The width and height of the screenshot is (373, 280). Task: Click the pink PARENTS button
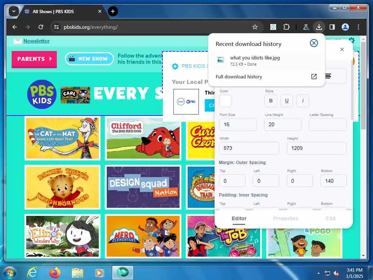pyautogui.click(x=34, y=59)
